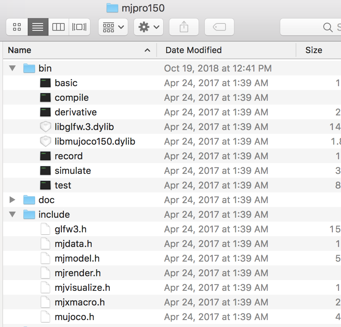Screen dimensions: 341x327
Task: Collapse the include folder
Action: [x=12, y=214]
